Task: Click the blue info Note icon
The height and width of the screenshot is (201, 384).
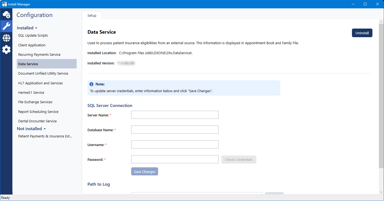Action: pos(92,84)
